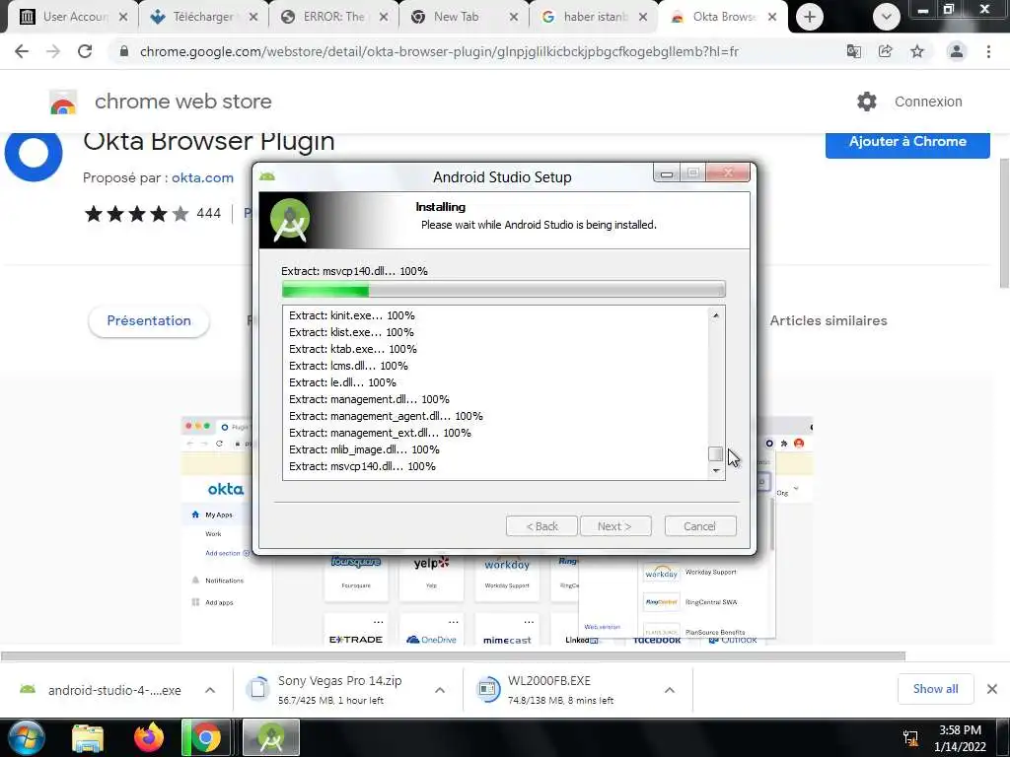Click the chrome web store logo
Viewport: 1010px width, 757px height.
[63, 102]
